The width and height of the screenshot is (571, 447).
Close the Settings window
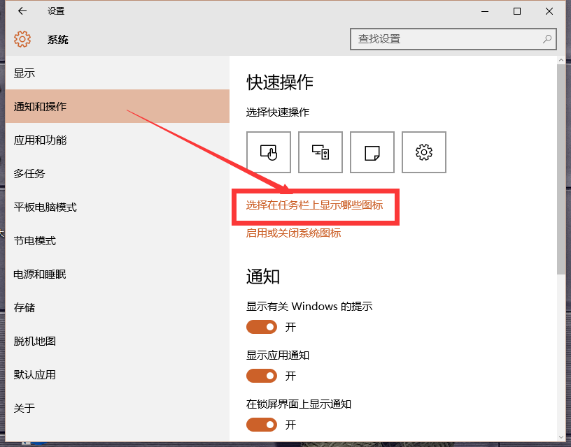click(x=549, y=11)
